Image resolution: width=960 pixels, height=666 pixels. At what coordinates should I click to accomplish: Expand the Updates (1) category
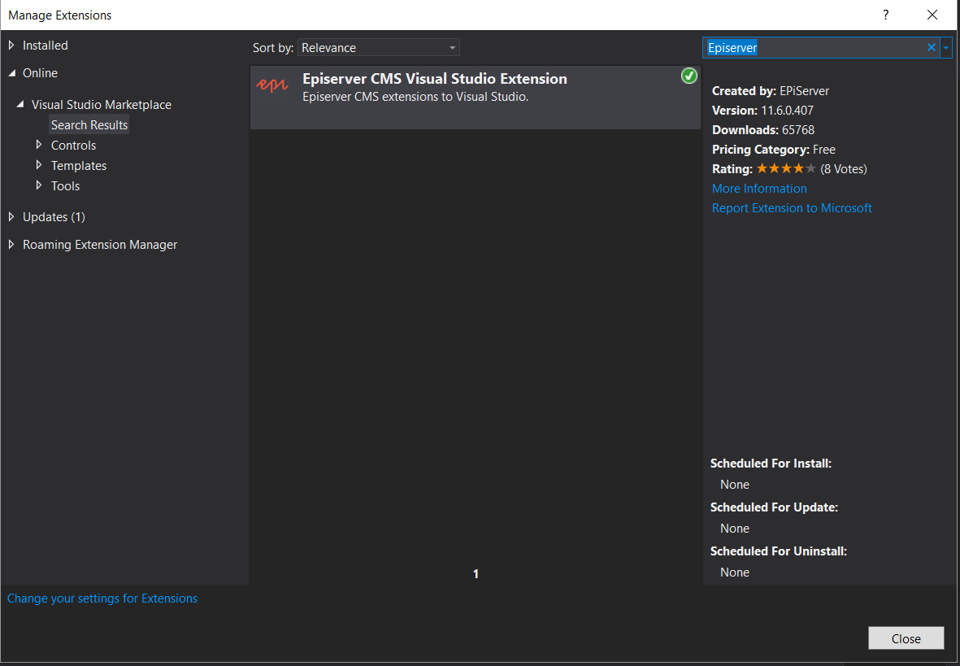click(x=11, y=216)
